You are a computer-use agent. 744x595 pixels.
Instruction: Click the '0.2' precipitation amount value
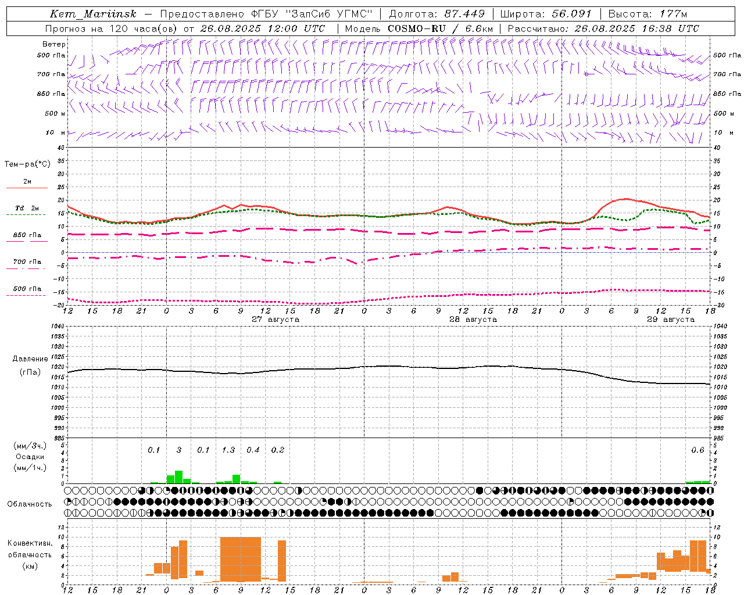click(x=278, y=450)
